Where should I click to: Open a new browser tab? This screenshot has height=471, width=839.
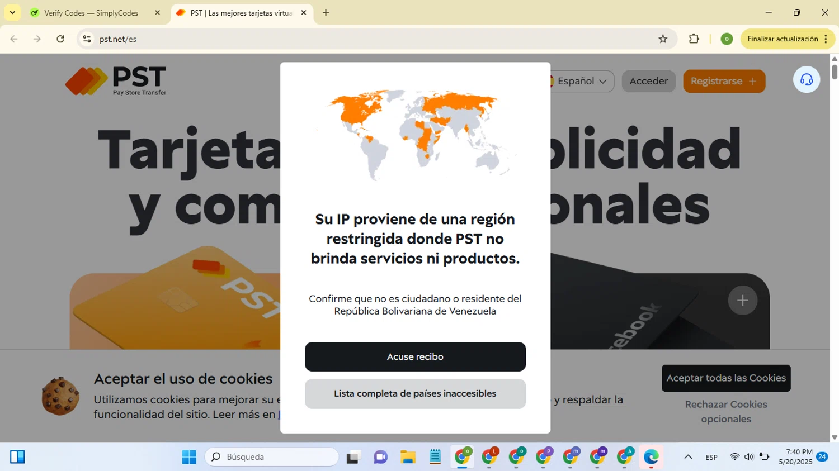click(326, 13)
